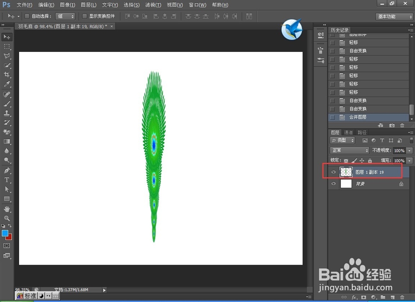The image size is (415, 302).
Task: Select the Eyedropper tool
Action: coord(7,84)
